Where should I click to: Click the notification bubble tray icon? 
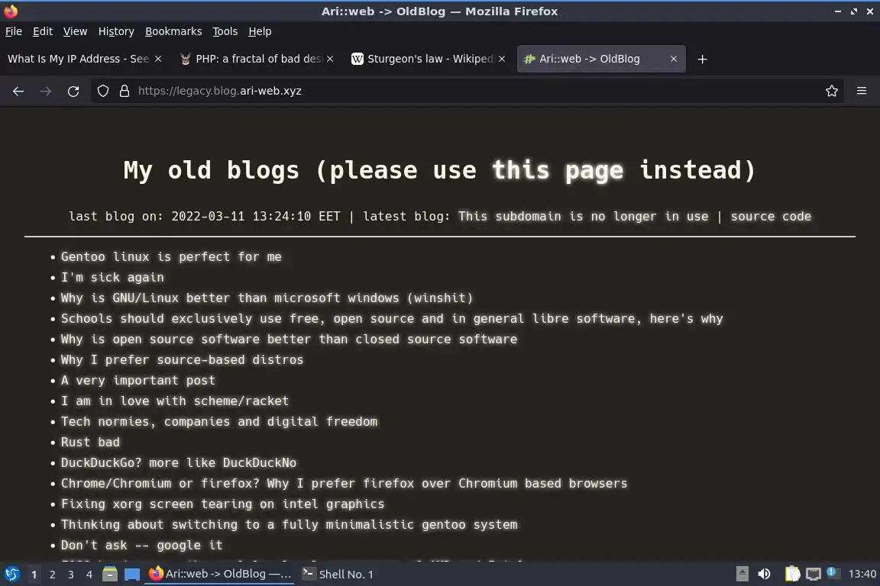click(x=833, y=573)
